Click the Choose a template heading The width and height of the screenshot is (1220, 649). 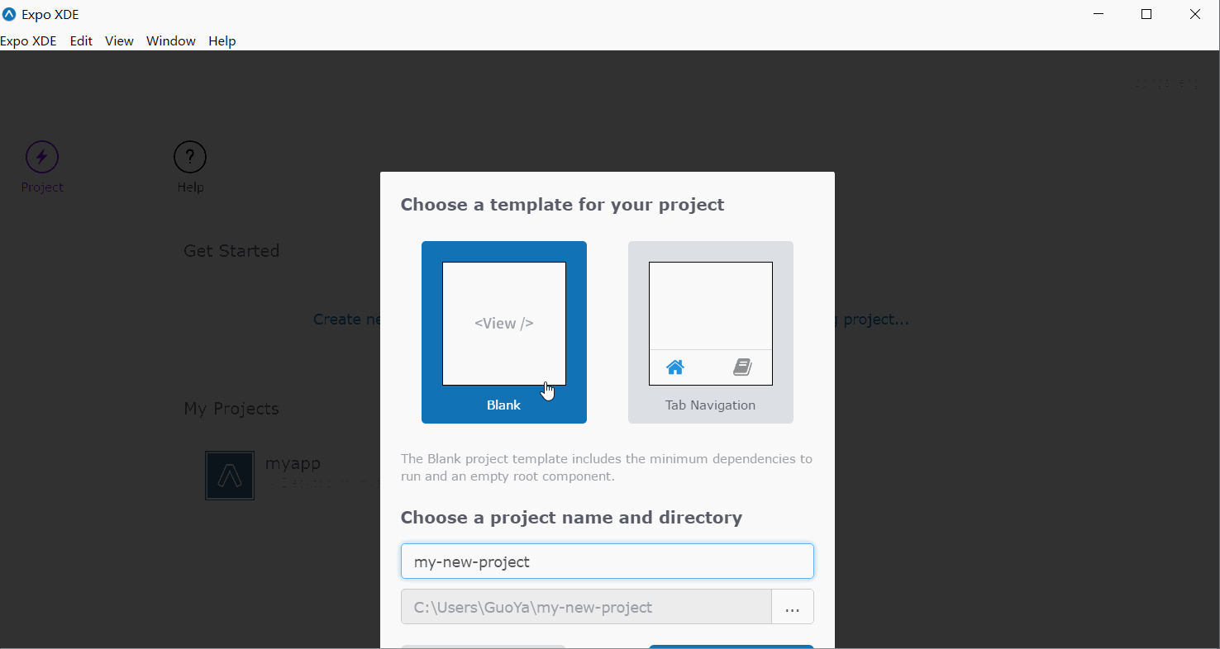[x=563, y=205]
